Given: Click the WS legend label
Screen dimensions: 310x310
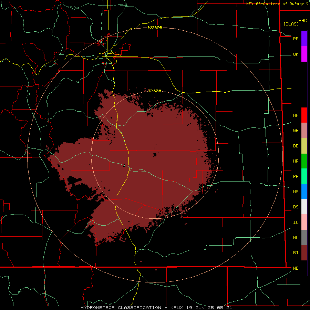Looking at the screenshot, I should point(296,192).
